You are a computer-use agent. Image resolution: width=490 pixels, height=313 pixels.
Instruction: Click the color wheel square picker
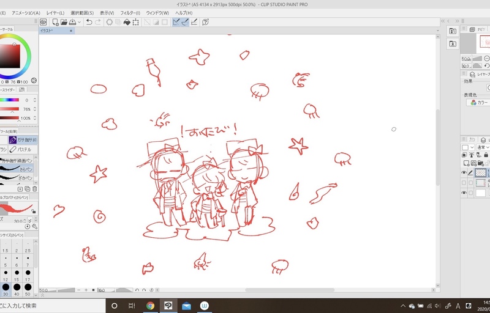coord(10,56)
